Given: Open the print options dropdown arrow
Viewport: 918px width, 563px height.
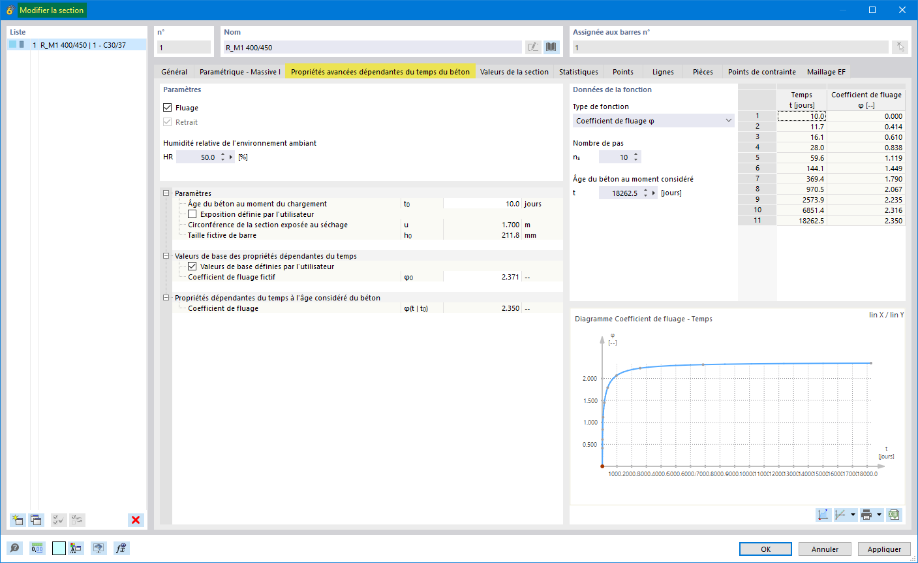Looking at the screenshot, I should click(879, 515).
